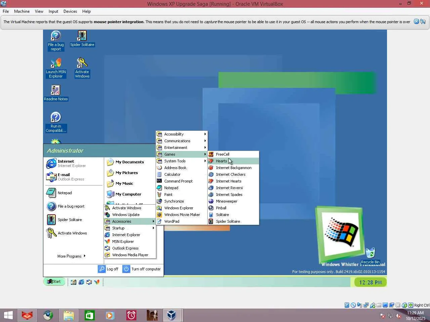
Task: Select Accessories folder in programs menu
Action: click(x=130, y=221)
